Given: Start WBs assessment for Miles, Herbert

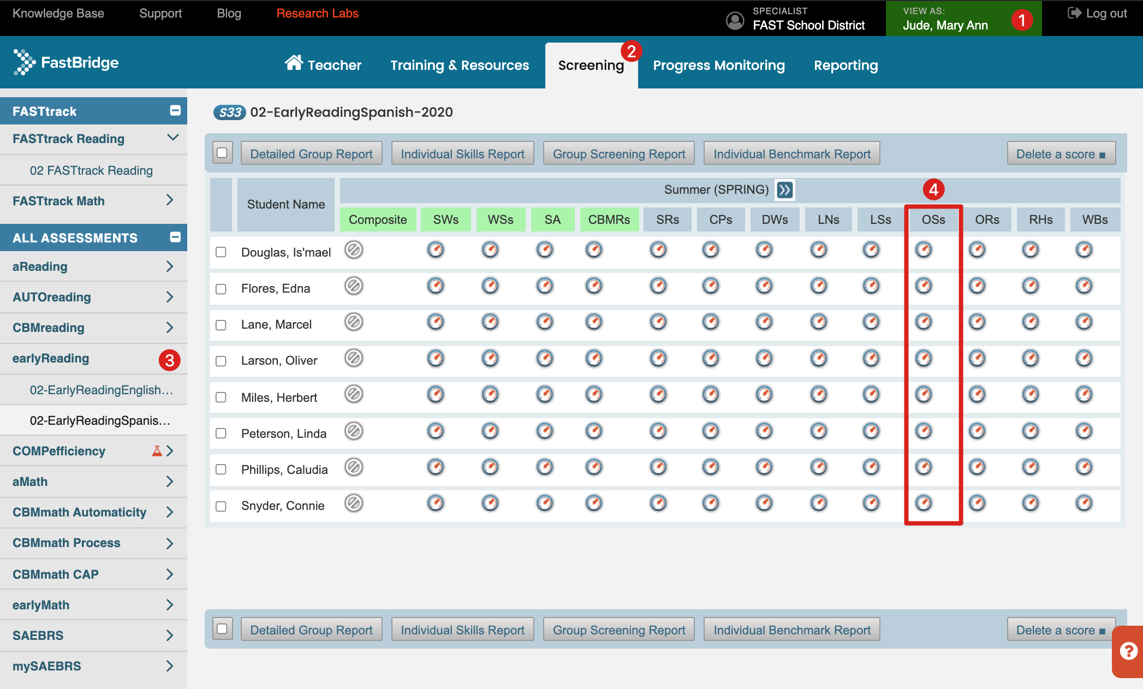Looking at the screenshot, I should coord(1084,394).
